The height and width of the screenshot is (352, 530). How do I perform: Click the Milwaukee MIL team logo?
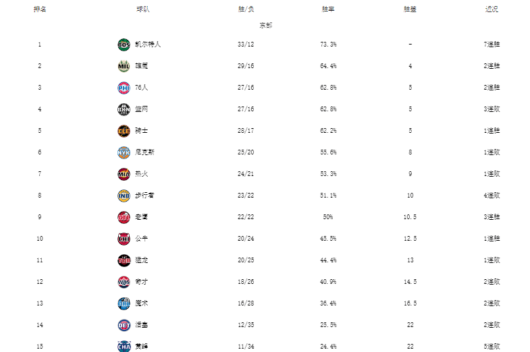(x=124, y=66)
